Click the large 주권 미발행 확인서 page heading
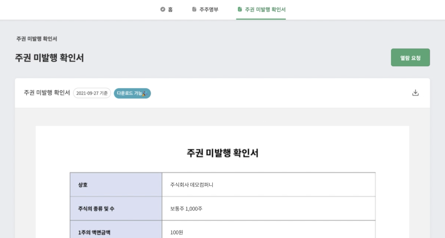Viewport: 445px width, 238px height. (49, 58)
